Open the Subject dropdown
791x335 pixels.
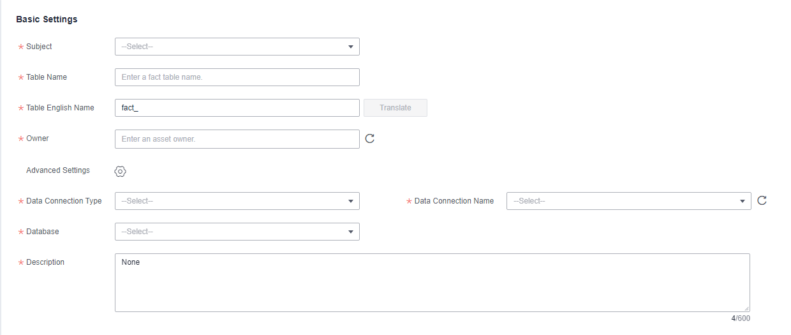[237, 47]
